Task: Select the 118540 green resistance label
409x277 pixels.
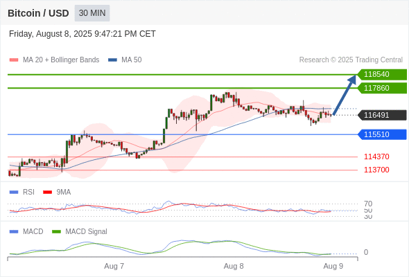Action: (x=382, y=75)
